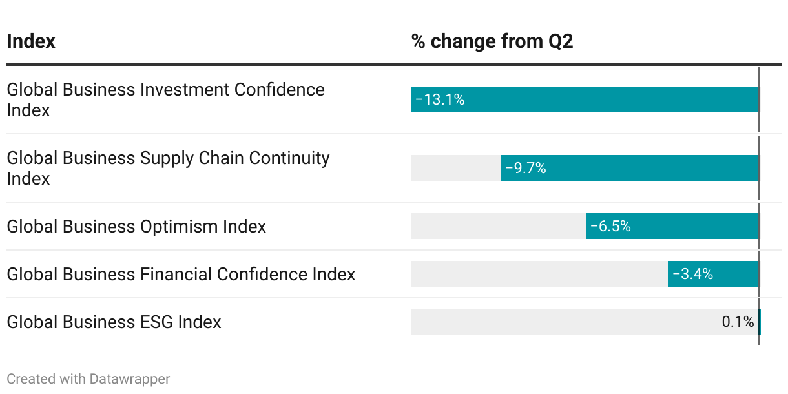Click the gray bar area left of −3.4%
Image resolution: width=788 pixels, height=394 pixels.
click(539, 274)
